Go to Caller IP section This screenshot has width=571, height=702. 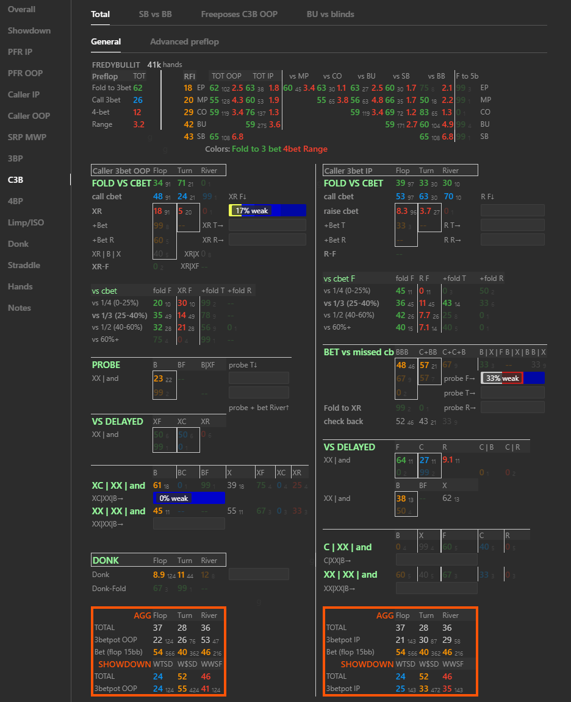point(24,94)
